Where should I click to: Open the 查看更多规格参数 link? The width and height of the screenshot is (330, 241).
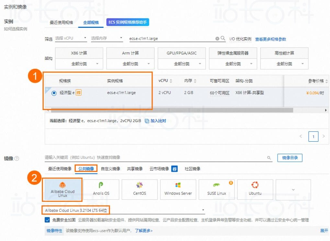[270, 39]
